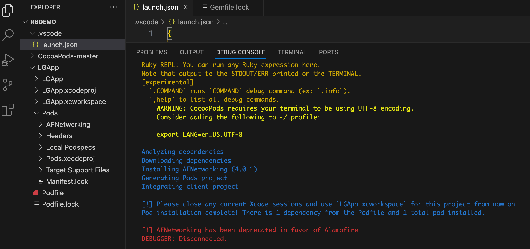
Task: Open Podfile with red Ruby icon
Action: click(x=53, y=193)
